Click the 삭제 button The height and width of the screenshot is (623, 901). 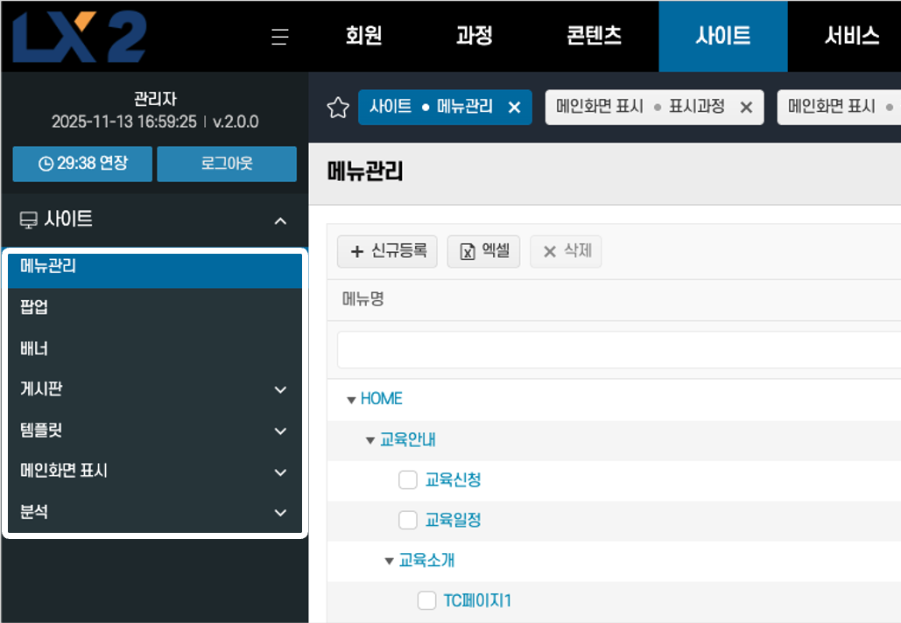(x=566, y=251)
